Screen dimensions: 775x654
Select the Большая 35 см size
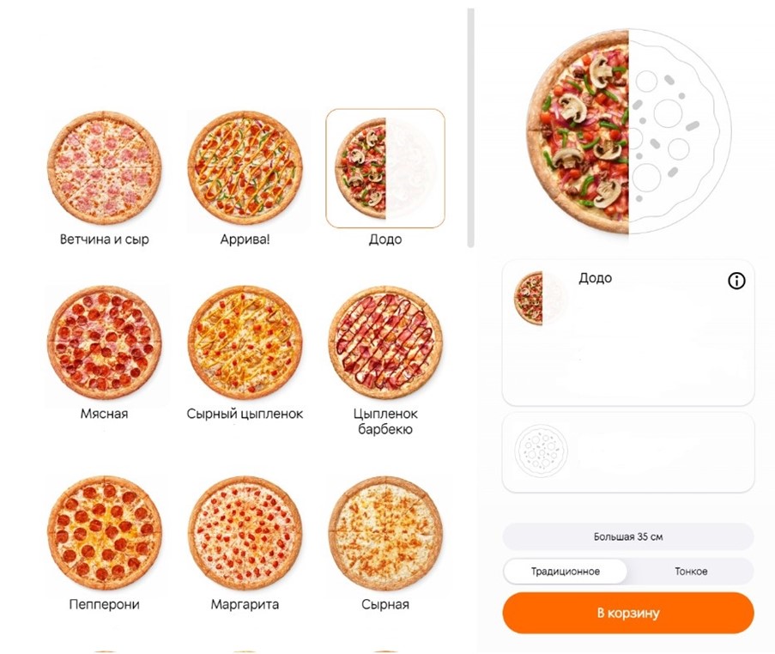pyautogui.click(x=627, y=537)
